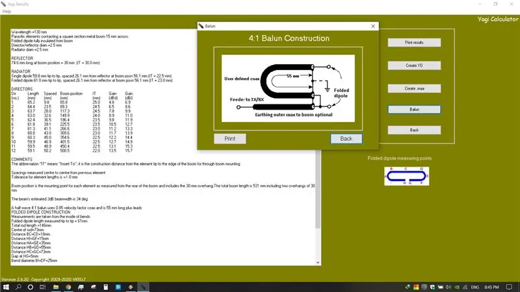
Task: Click the Version 2.6.20 copyright text
Action: [44, 280]
